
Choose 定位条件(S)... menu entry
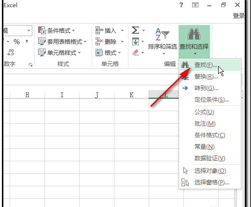tap(210, 100)
